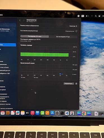
Task: Open Control Center icon in menu bar
Action: coord(100,16)
